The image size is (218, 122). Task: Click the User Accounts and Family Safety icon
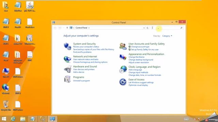pyautogui.click(x=123, y=46)
